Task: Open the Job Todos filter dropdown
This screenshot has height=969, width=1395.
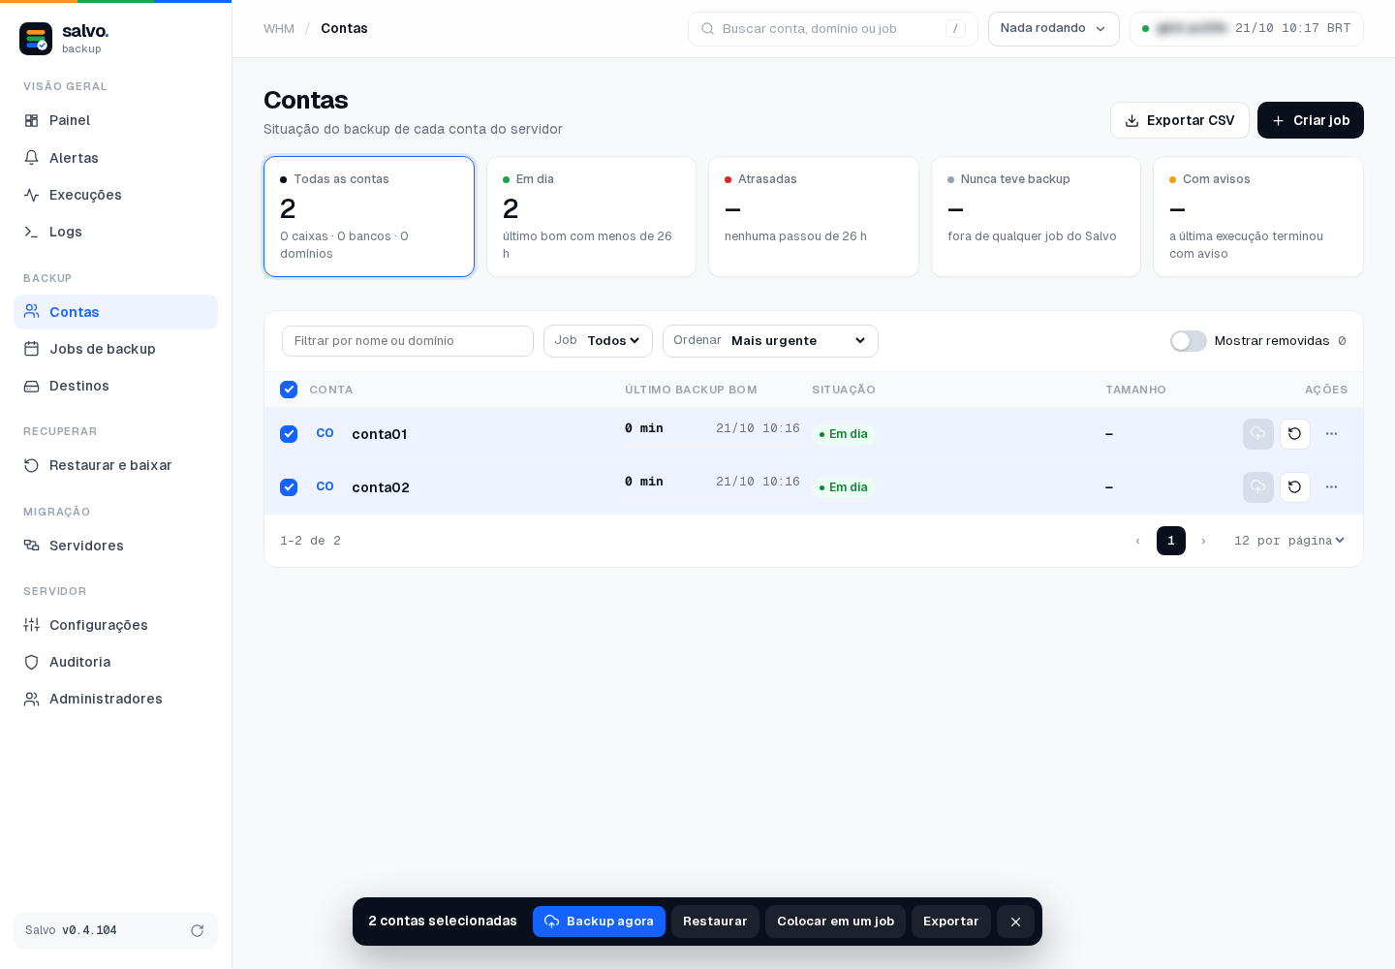Action: point(598,341)
